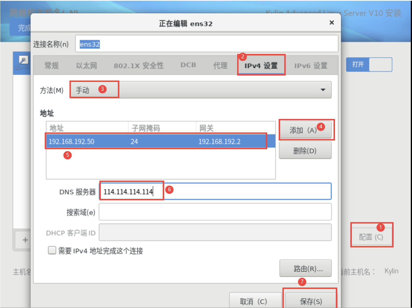Click the 添加(A) button
The image size is (412, 308).
click(x=305, y=130)
